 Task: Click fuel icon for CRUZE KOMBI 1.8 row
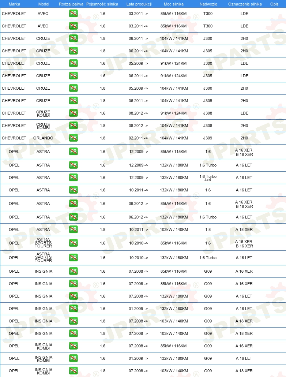pos(73,126)
